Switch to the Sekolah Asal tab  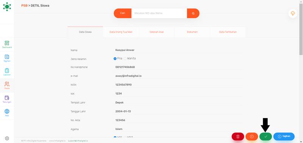coord(156,32)
